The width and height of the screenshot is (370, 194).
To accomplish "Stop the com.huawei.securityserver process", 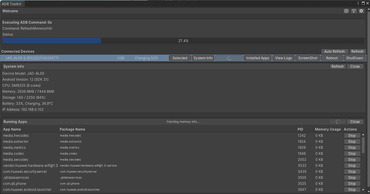I will tap(352, 172).
